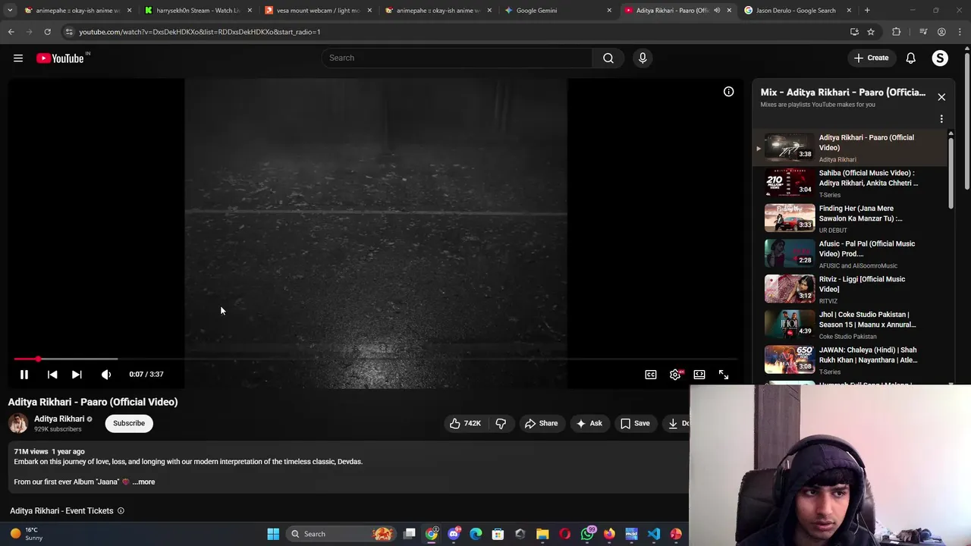Play Afusic - Pal Pal from playlist
The width and height of the screenshot is (971, 546).
[850, 254]
